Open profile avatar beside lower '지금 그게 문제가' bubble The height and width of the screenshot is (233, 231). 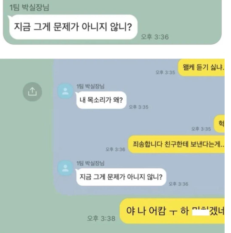(65, 168)
